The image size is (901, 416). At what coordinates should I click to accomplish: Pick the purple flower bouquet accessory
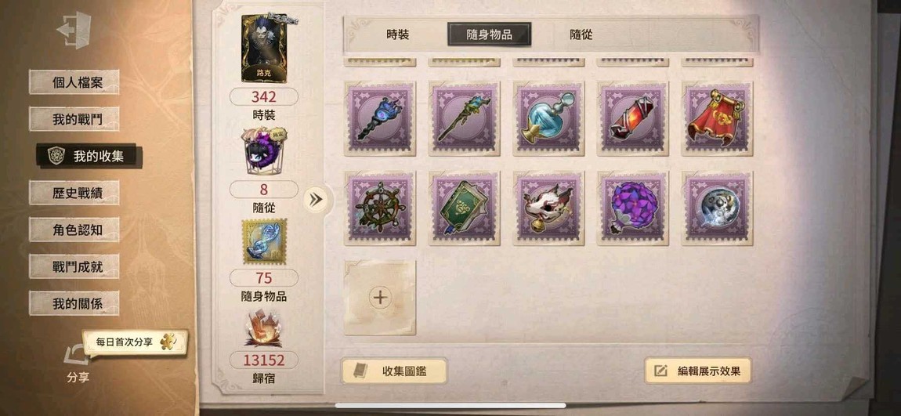632,208
